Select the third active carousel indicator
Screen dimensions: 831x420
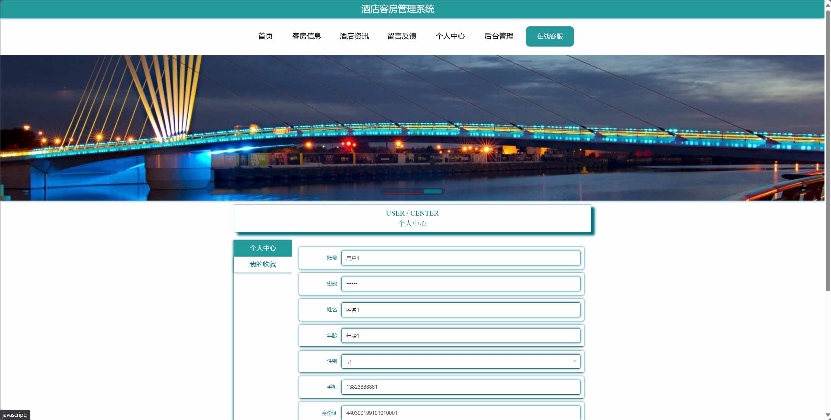point(433,191)
